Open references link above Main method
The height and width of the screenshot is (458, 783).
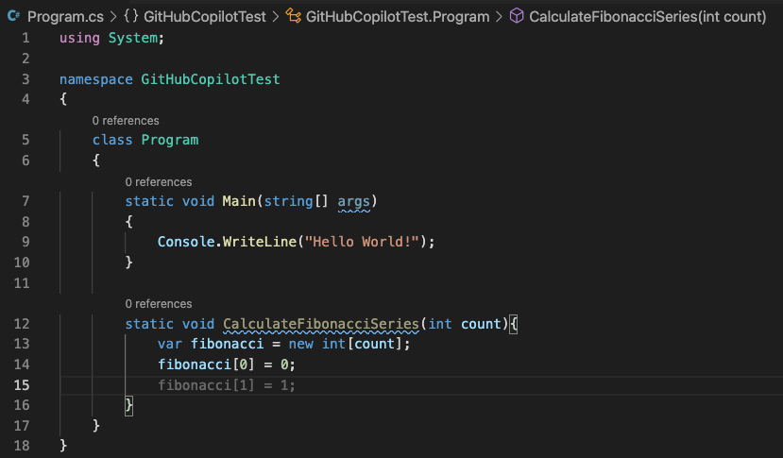coord(159,182)
